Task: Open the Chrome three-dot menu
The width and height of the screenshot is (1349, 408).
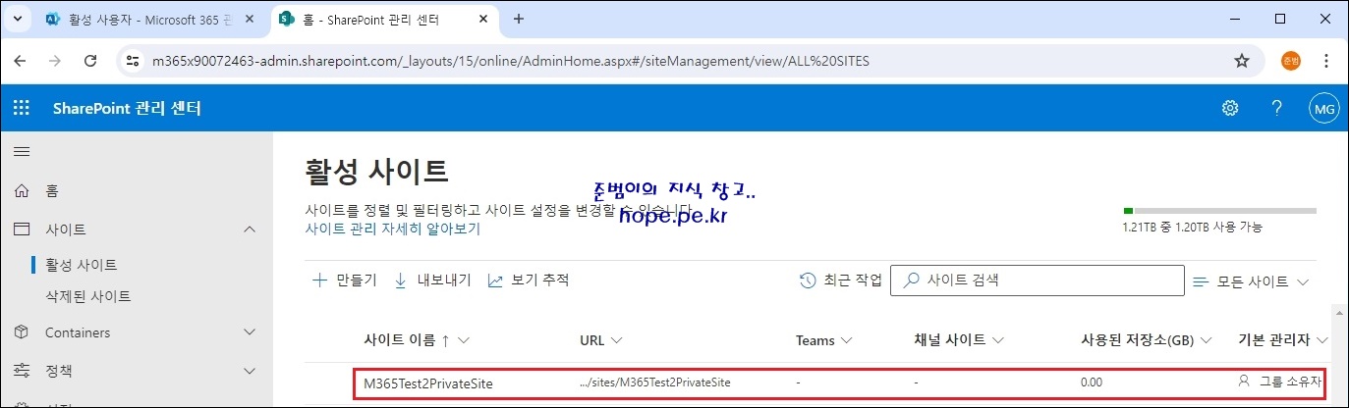Action: click(x=1326, y=61)
